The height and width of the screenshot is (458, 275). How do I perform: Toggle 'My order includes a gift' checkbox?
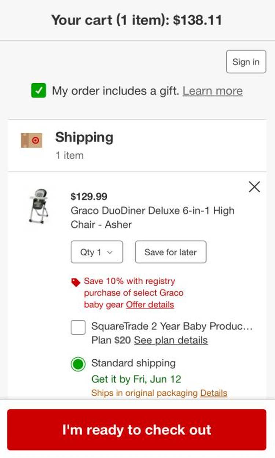[x=38, y=91]
